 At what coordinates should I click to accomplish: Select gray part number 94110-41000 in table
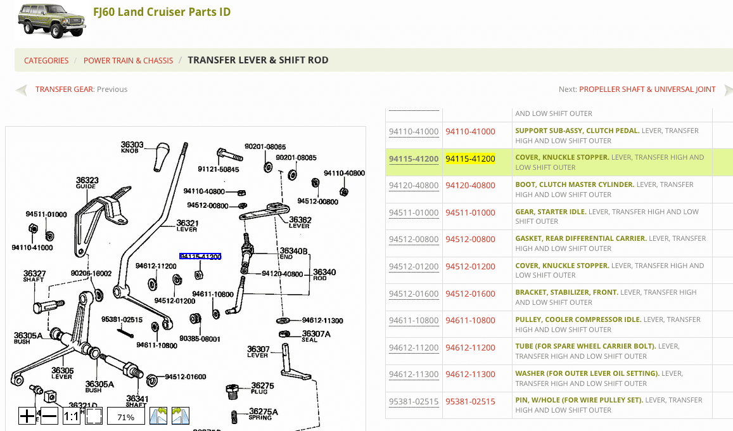[414, 131]
